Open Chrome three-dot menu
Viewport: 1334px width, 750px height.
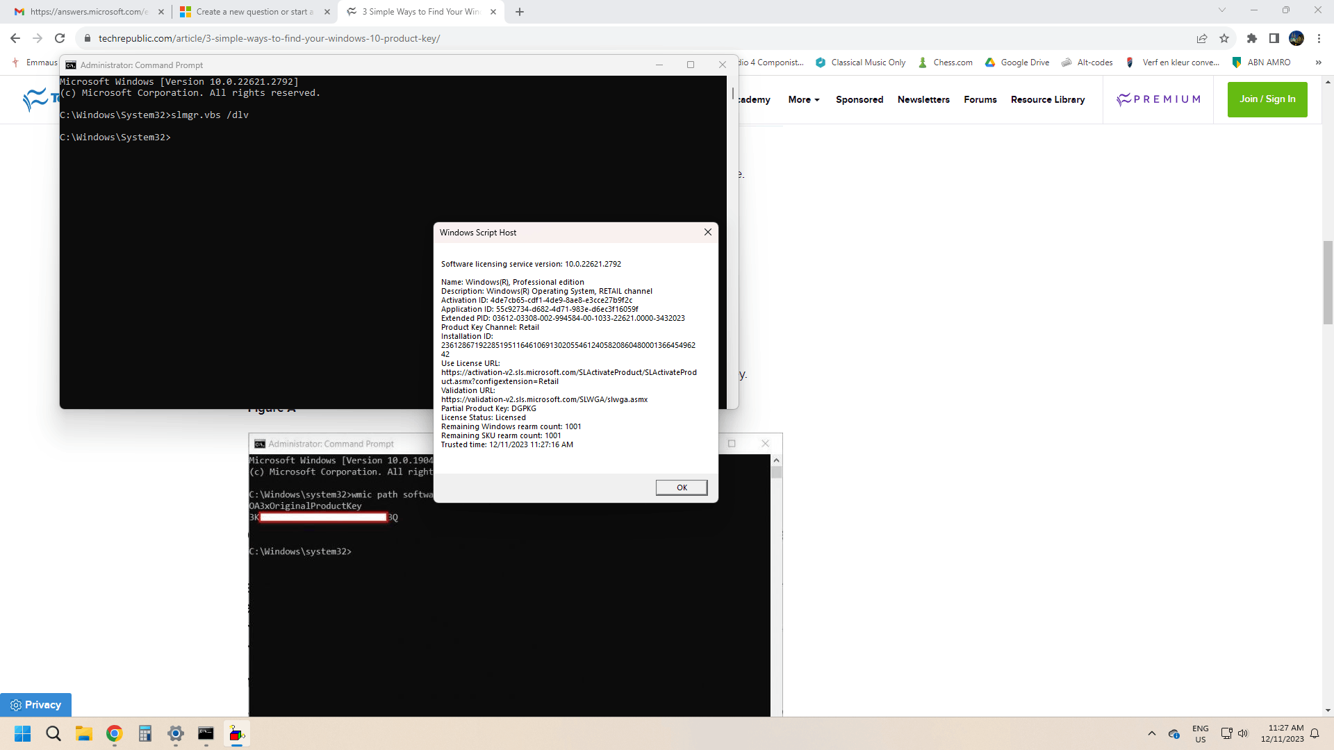tap(1319, 38)
